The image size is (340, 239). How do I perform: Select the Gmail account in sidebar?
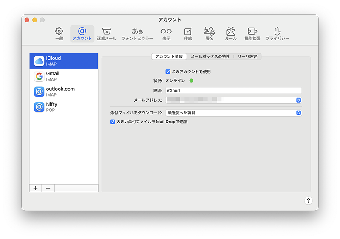click(x=64, y=76)
